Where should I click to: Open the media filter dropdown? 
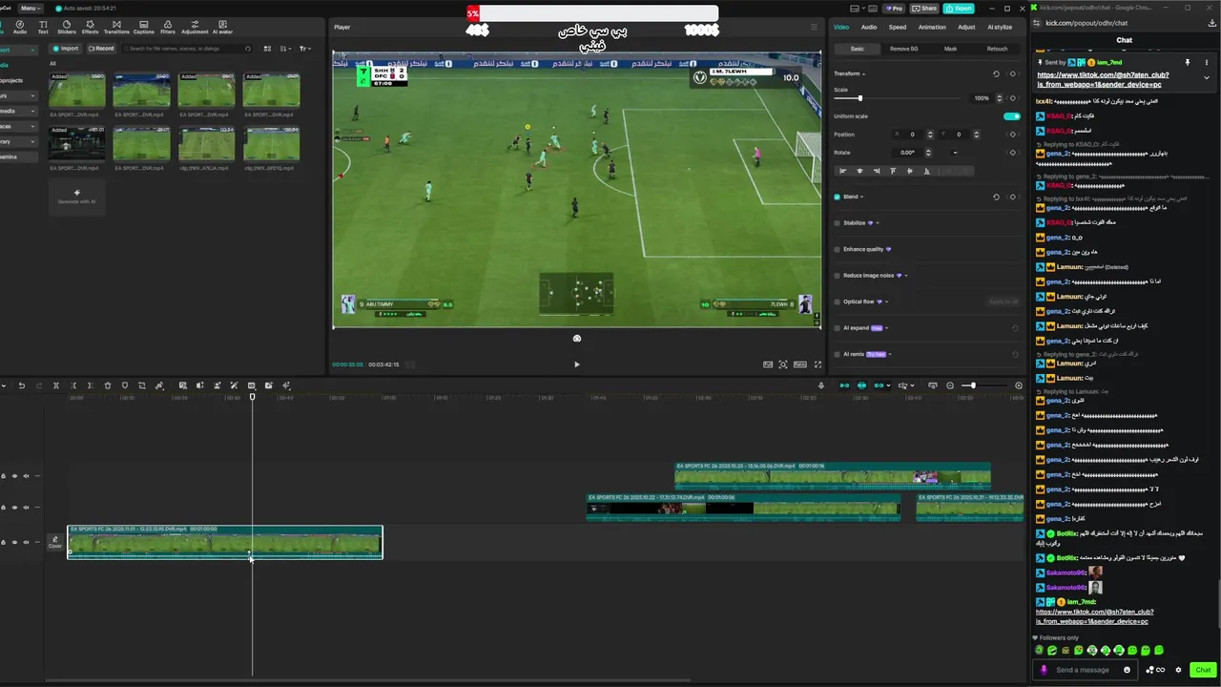tap(305, 49)
